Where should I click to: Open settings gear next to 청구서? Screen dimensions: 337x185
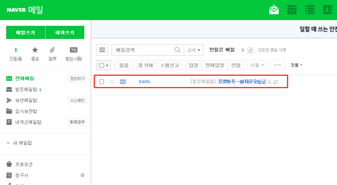82,175
